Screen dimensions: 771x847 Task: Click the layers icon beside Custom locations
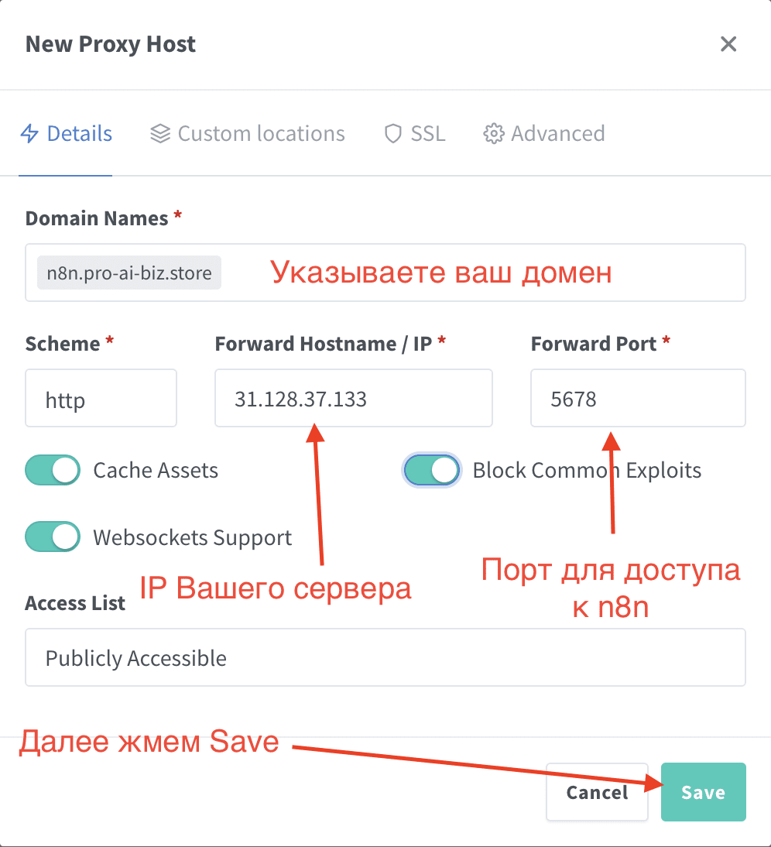point(159,133)
